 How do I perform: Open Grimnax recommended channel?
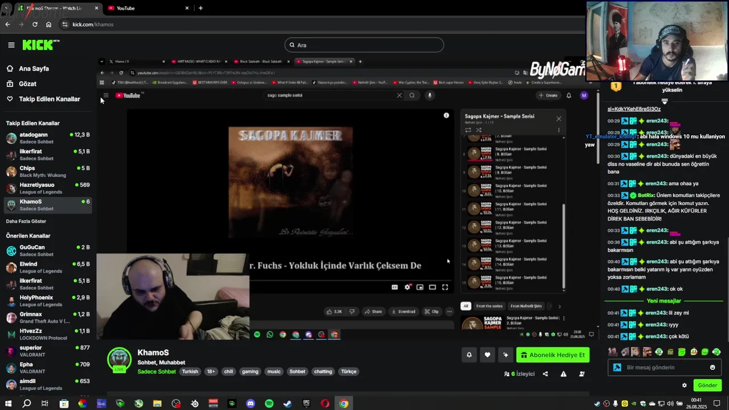[x=48, y=317]
